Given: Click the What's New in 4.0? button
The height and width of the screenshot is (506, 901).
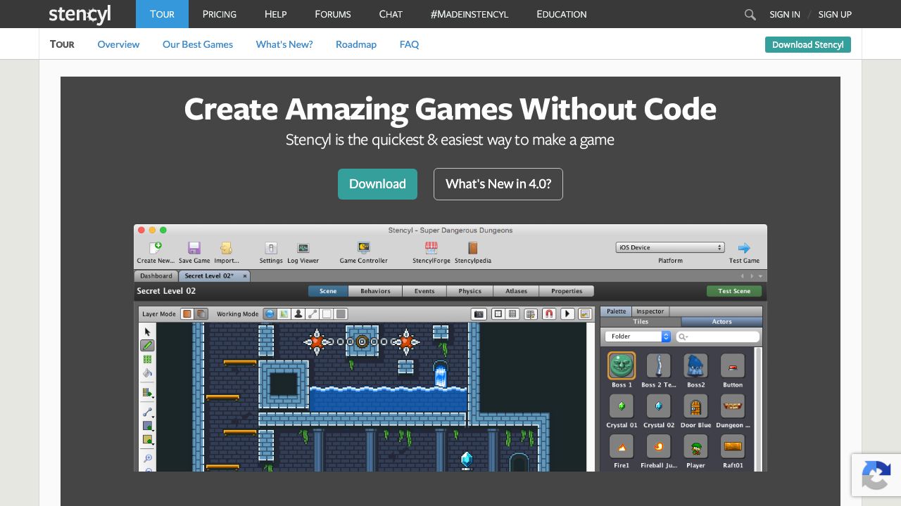Looking at the screenshot, I should (x=498, y=184).
